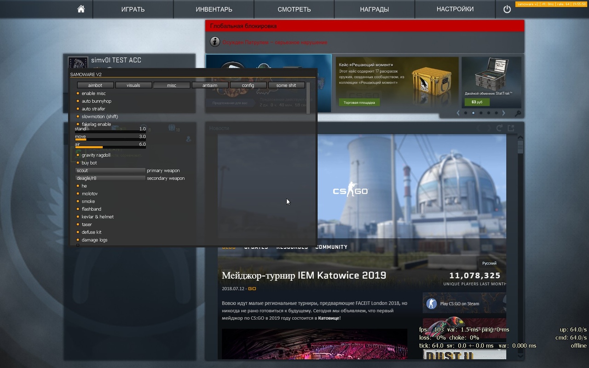
Task: Show previous store item with left arrow
Action: (458, 113)
